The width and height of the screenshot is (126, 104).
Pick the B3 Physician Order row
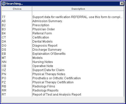[x=63, y=29]
